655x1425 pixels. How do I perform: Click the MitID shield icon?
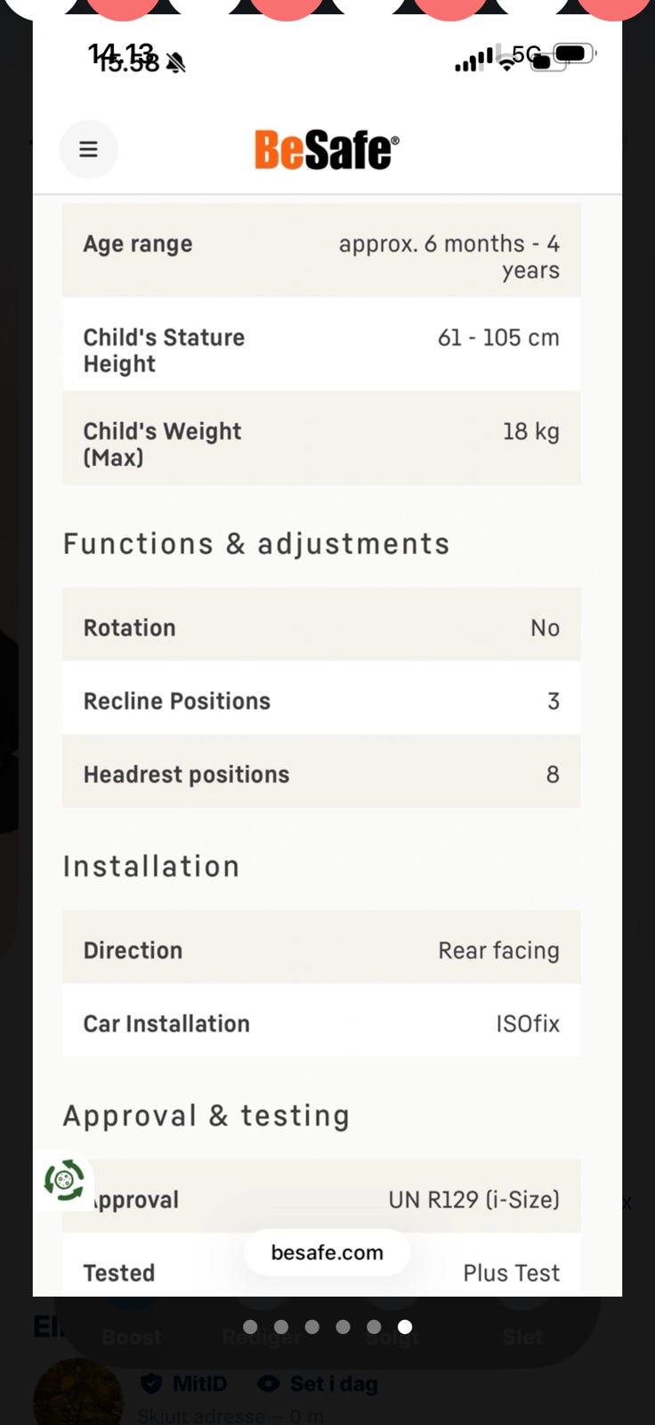(151, 1383)
